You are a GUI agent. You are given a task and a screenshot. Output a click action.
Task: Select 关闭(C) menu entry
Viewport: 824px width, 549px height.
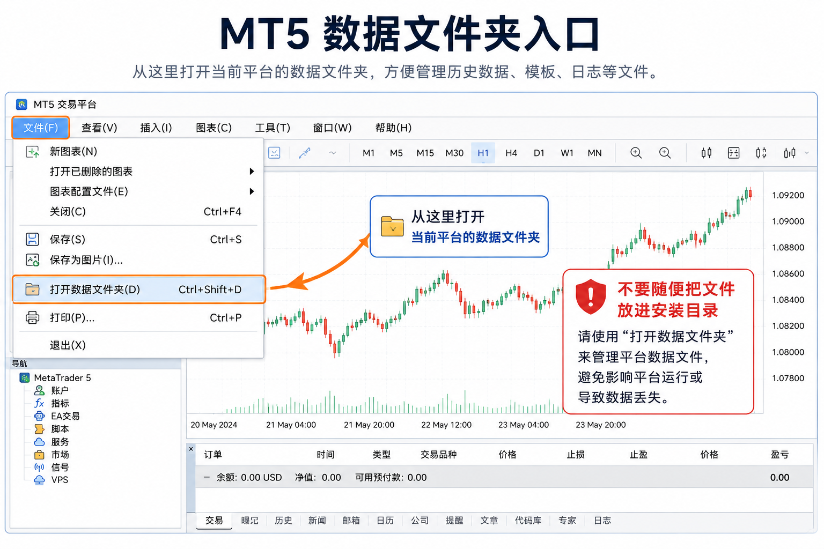coord(138,212)
